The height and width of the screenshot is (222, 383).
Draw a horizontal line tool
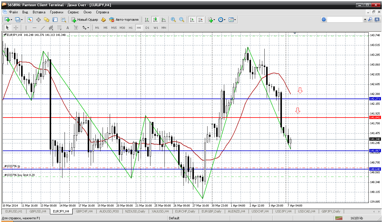coord(34,28)
